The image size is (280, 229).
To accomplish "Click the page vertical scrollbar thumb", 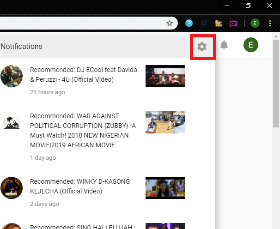I will point(276,83).
